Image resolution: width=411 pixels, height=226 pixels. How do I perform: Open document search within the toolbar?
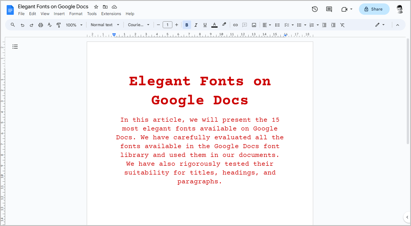point(13,25)
